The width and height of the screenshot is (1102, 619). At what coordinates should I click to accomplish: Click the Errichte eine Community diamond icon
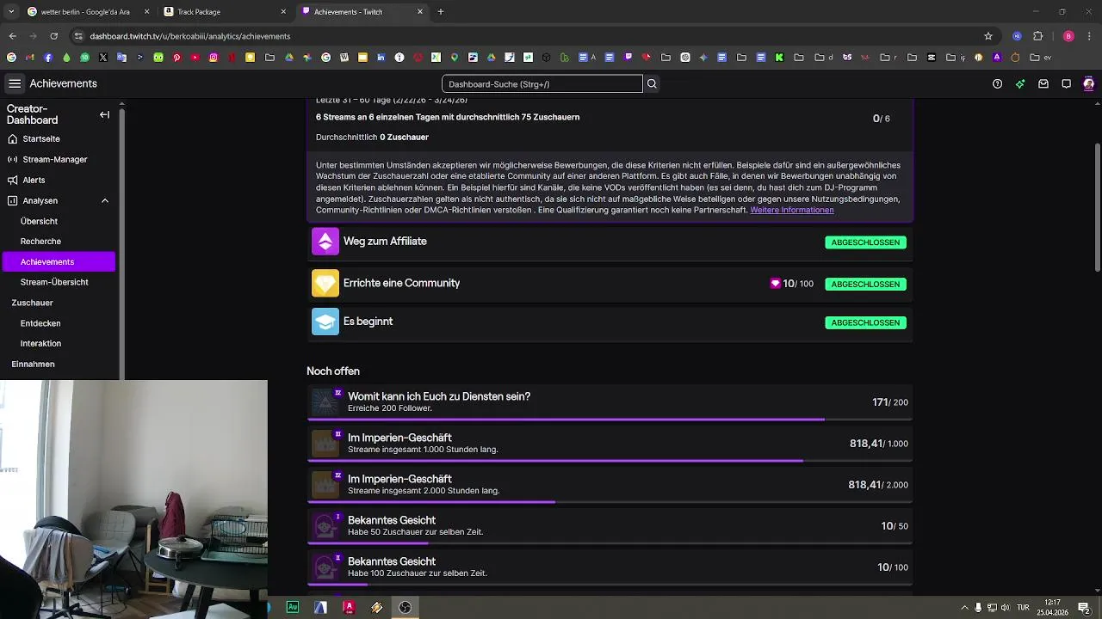tap(325, 283)
